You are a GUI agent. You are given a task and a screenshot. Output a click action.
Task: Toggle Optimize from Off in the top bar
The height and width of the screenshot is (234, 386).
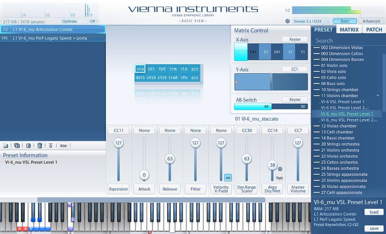[x=93, y=21]
